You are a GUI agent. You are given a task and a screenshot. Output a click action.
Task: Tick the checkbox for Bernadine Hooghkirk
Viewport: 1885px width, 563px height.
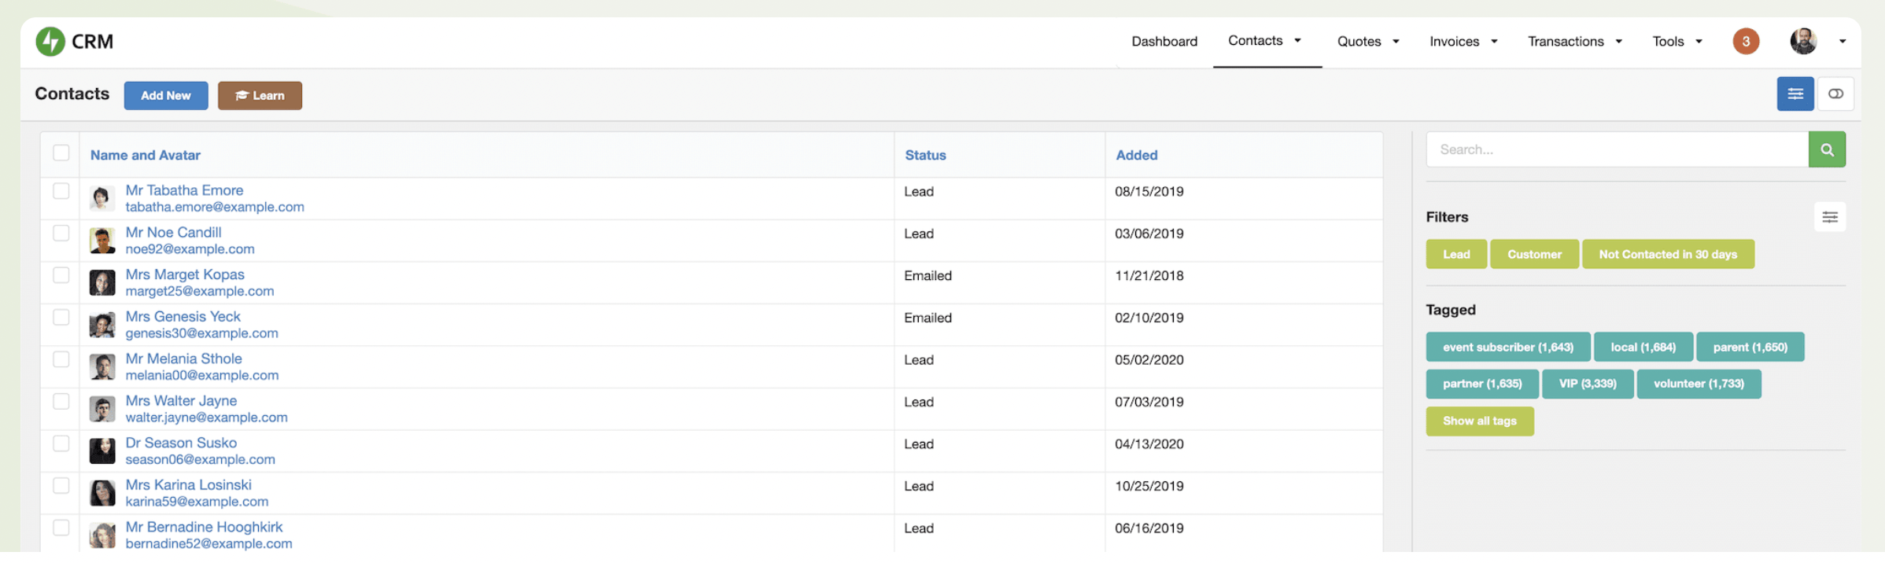coord(61,528)
